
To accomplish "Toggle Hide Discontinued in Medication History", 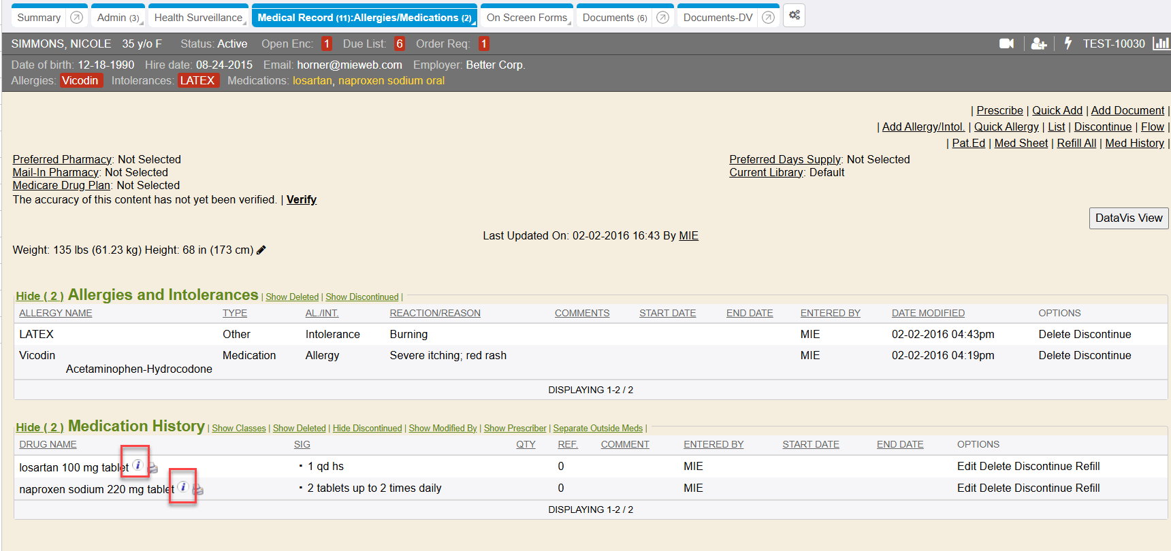I will (x=367, y=429).
